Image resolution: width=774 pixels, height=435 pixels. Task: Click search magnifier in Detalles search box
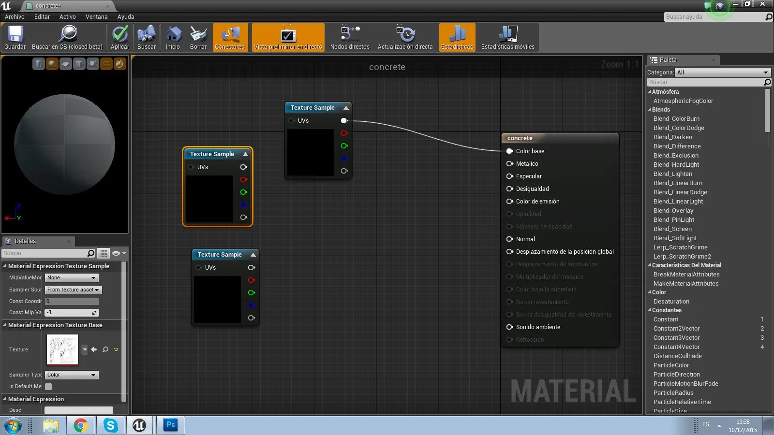[x=90, y=253]
